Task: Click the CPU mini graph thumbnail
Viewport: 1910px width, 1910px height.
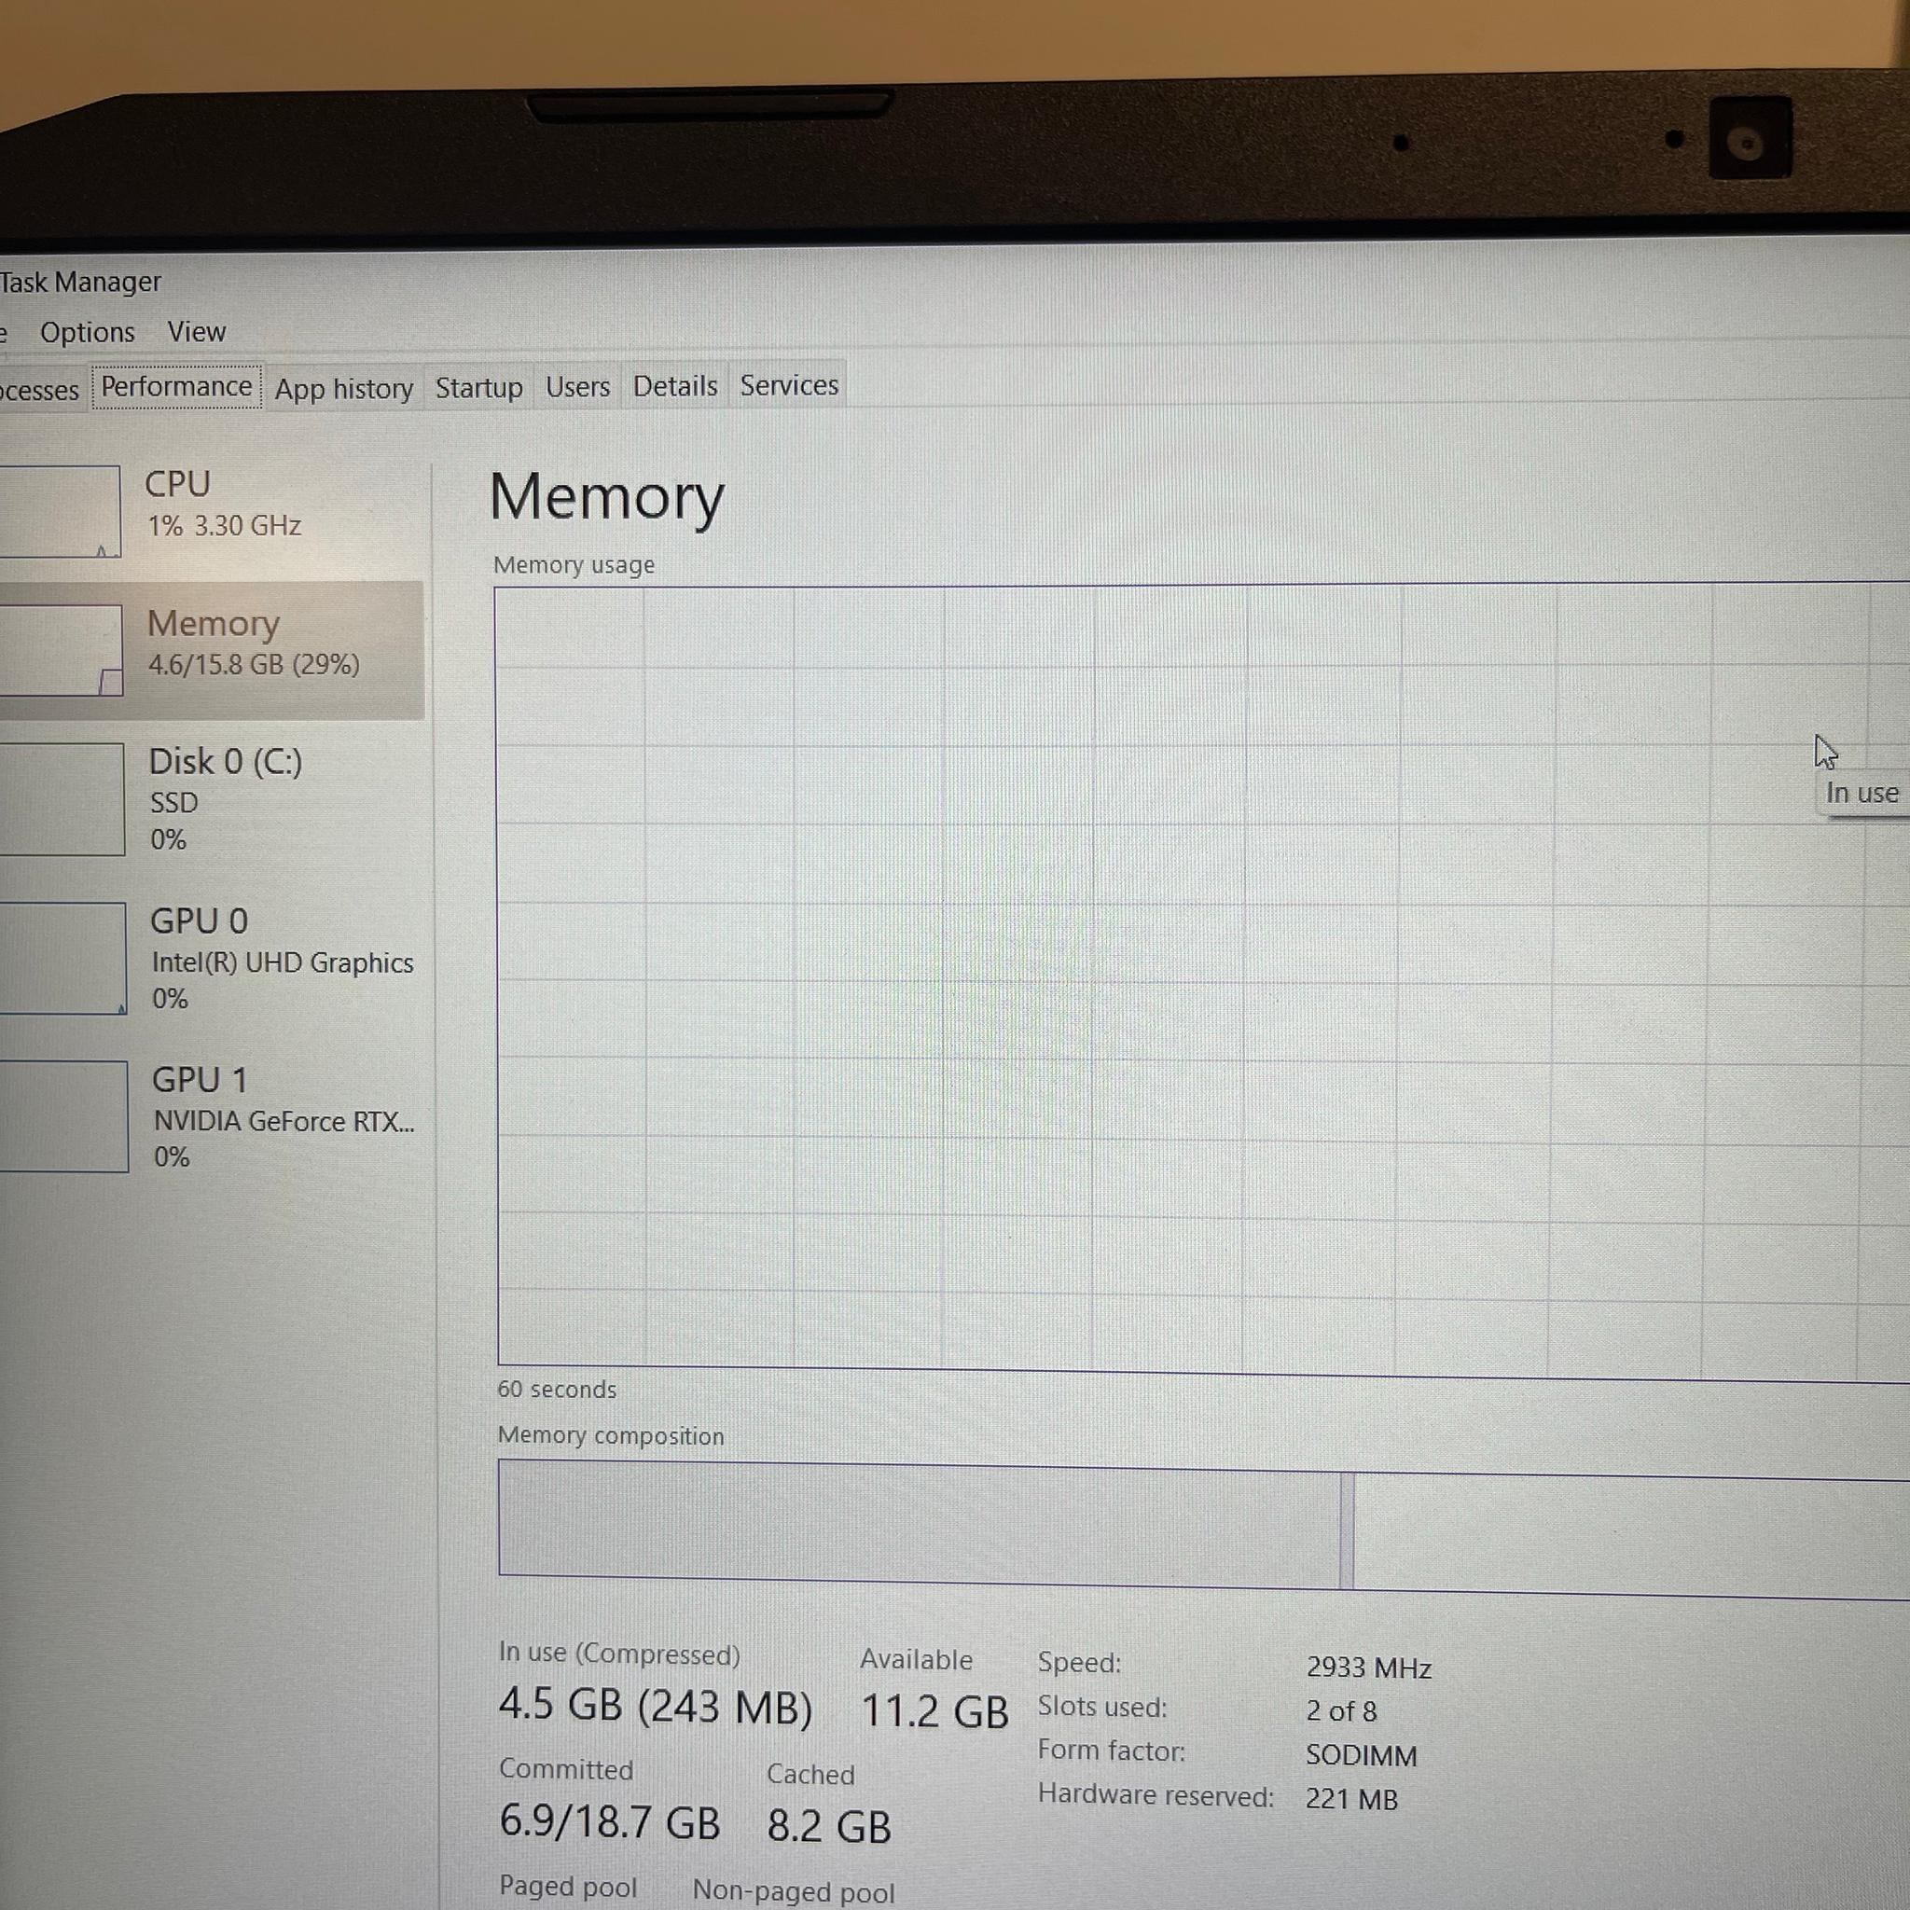Action: 60,511
